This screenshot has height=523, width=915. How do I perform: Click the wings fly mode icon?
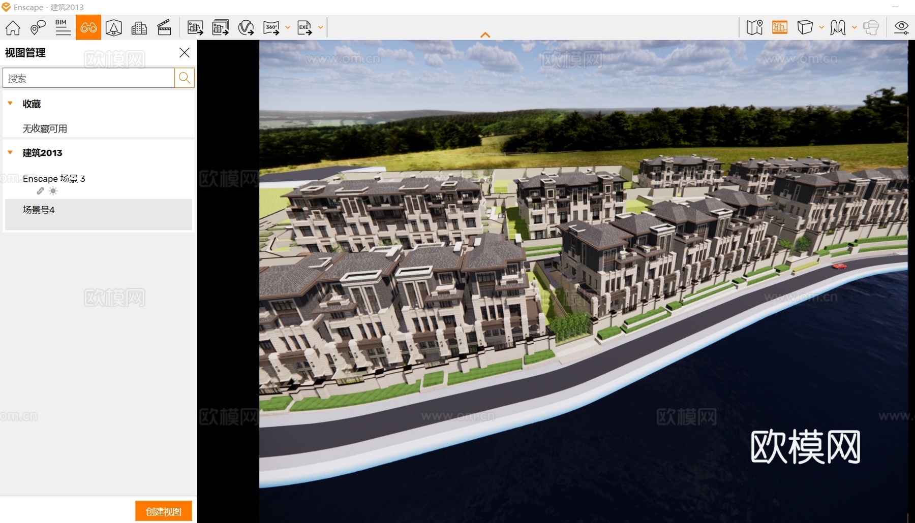click(x=838, y=27)
